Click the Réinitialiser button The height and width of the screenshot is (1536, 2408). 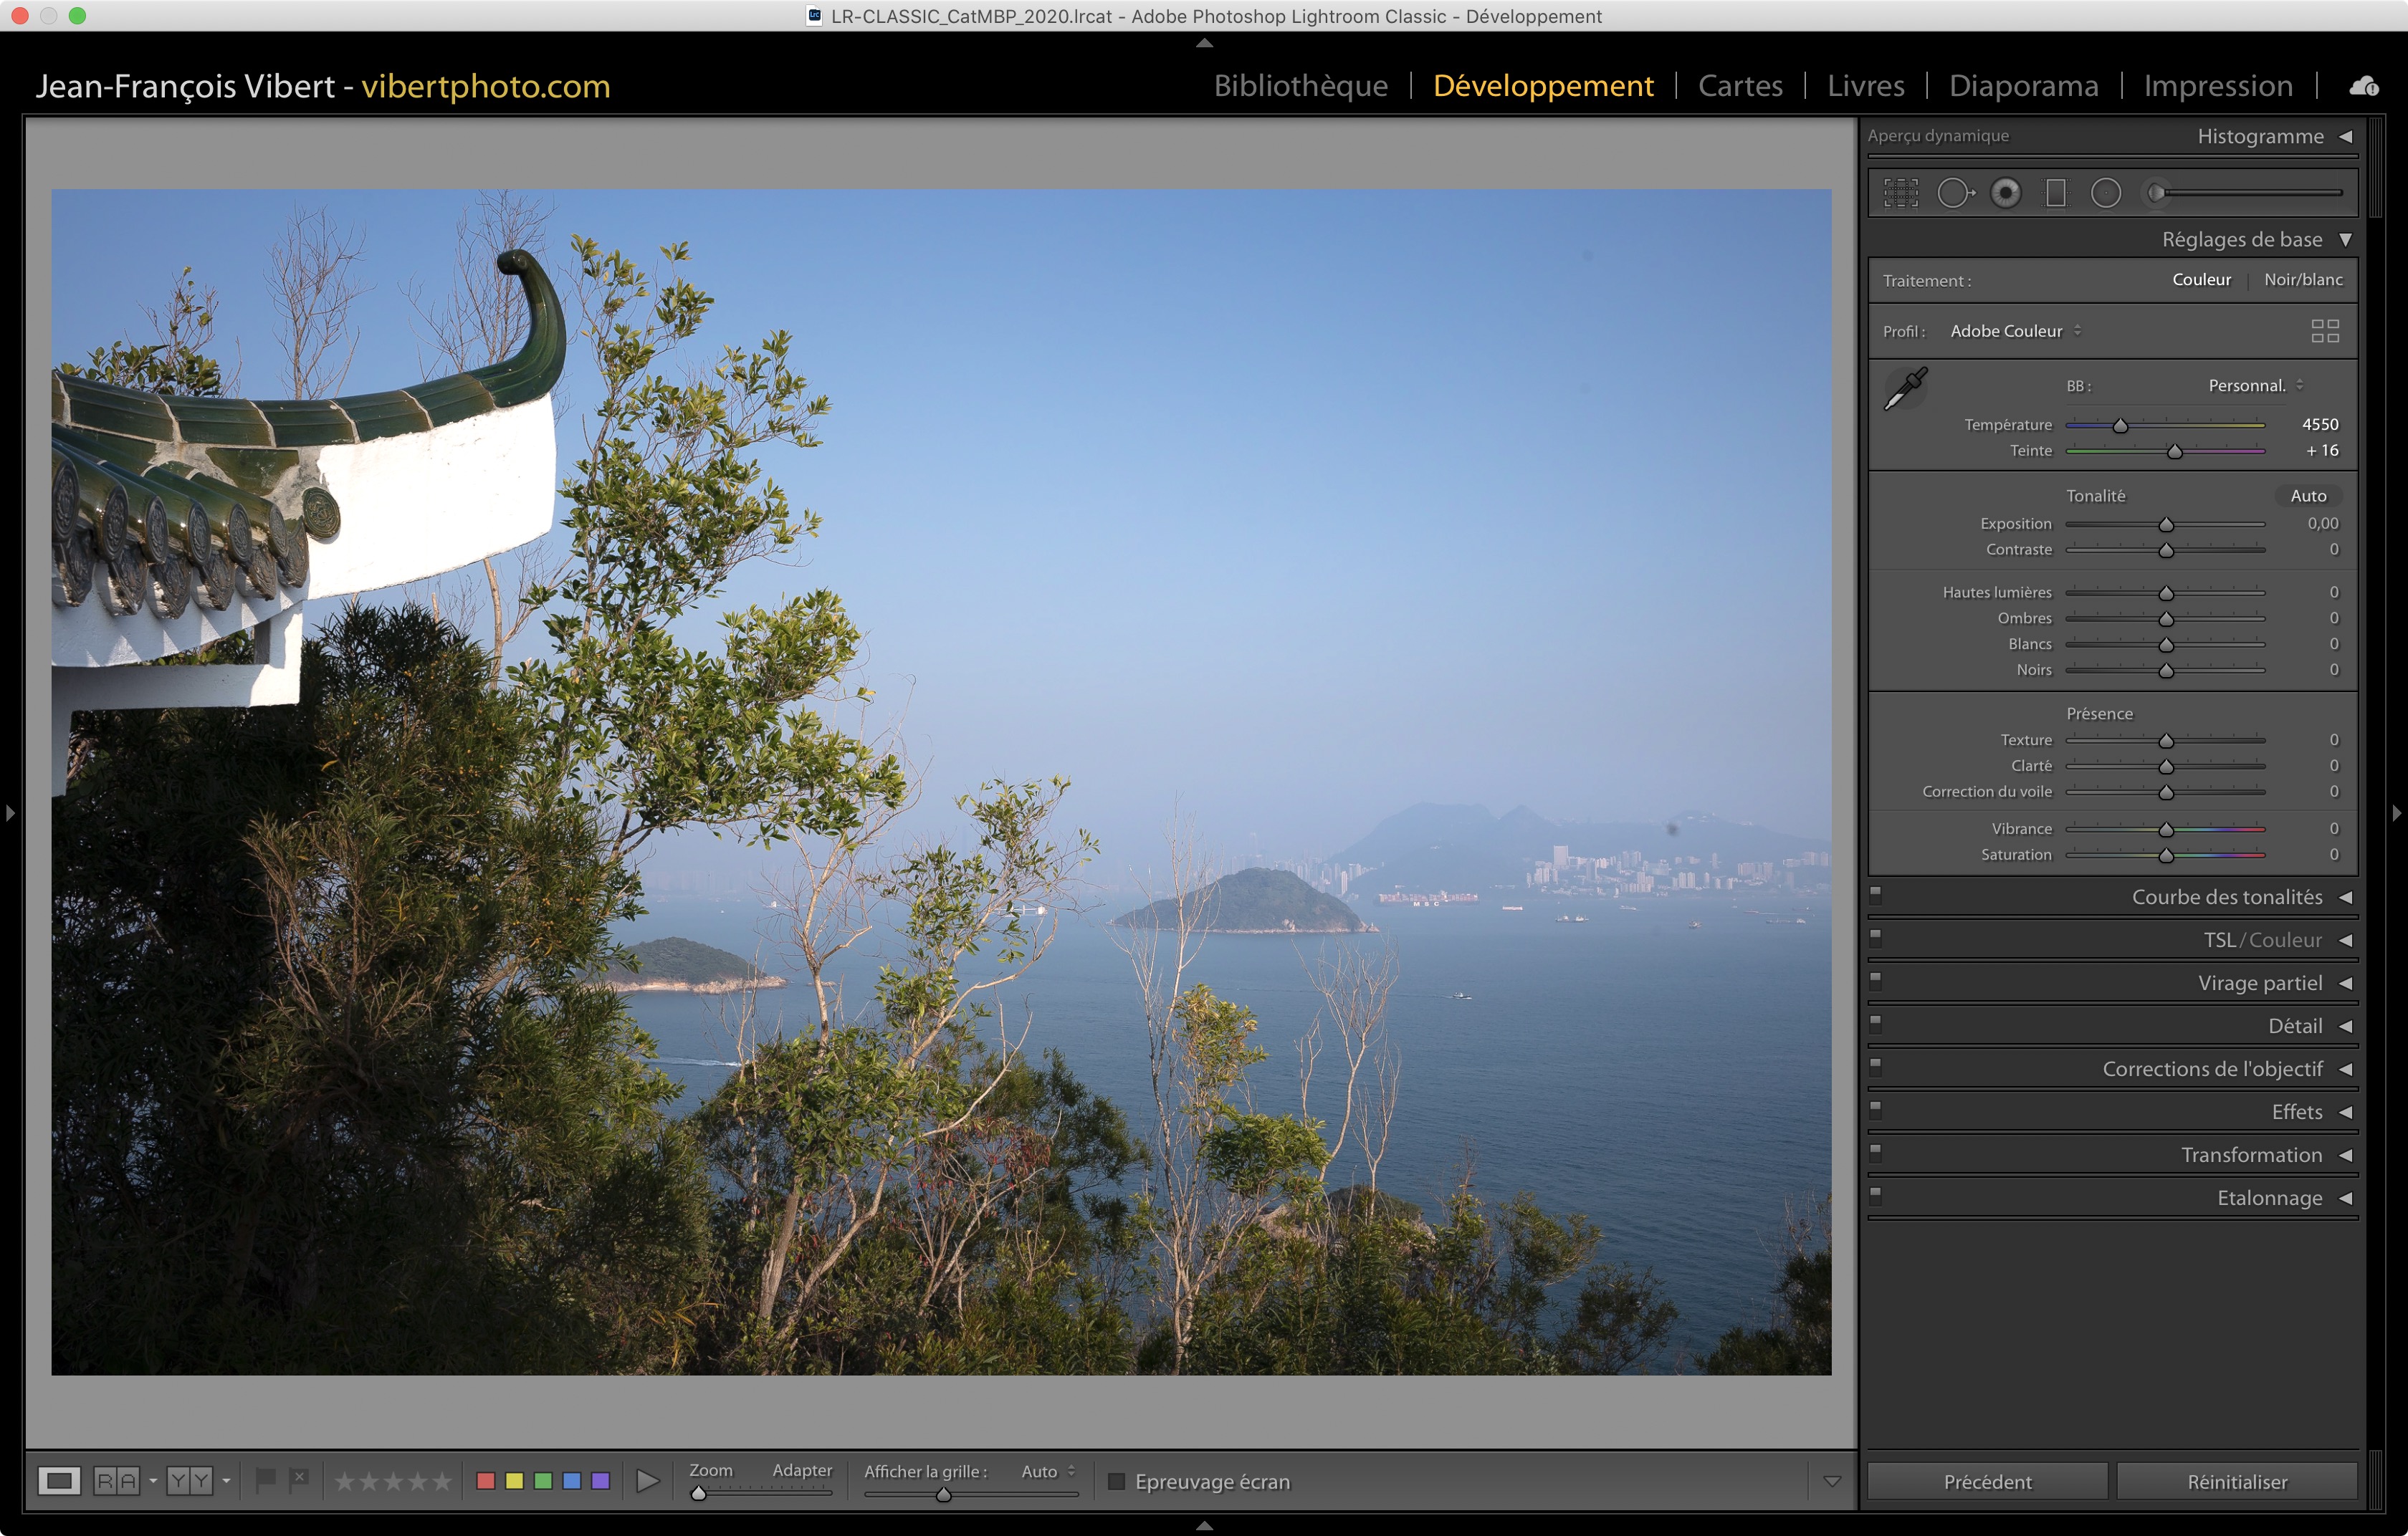tap(2236, 1481)
